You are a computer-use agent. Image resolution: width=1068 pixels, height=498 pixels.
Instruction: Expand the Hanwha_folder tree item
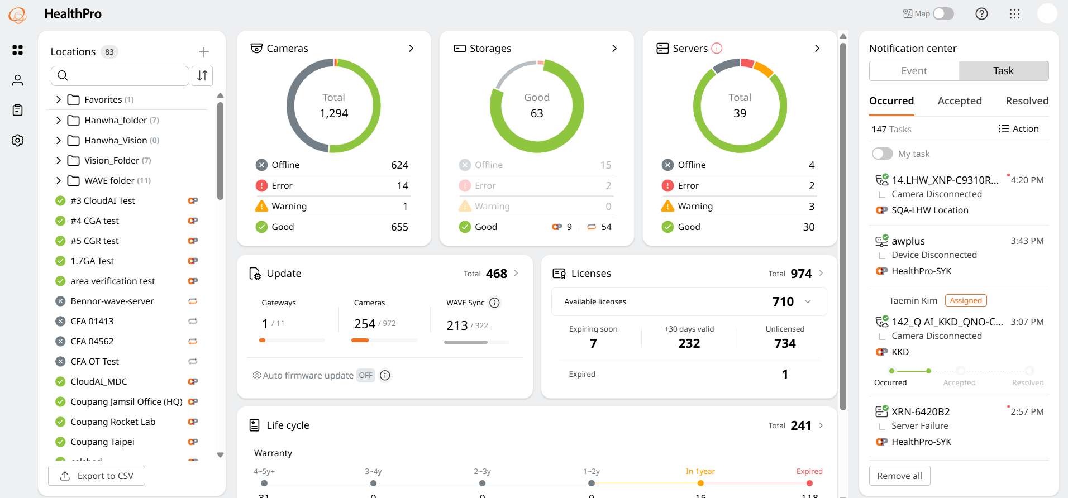(x=59, y=120)
